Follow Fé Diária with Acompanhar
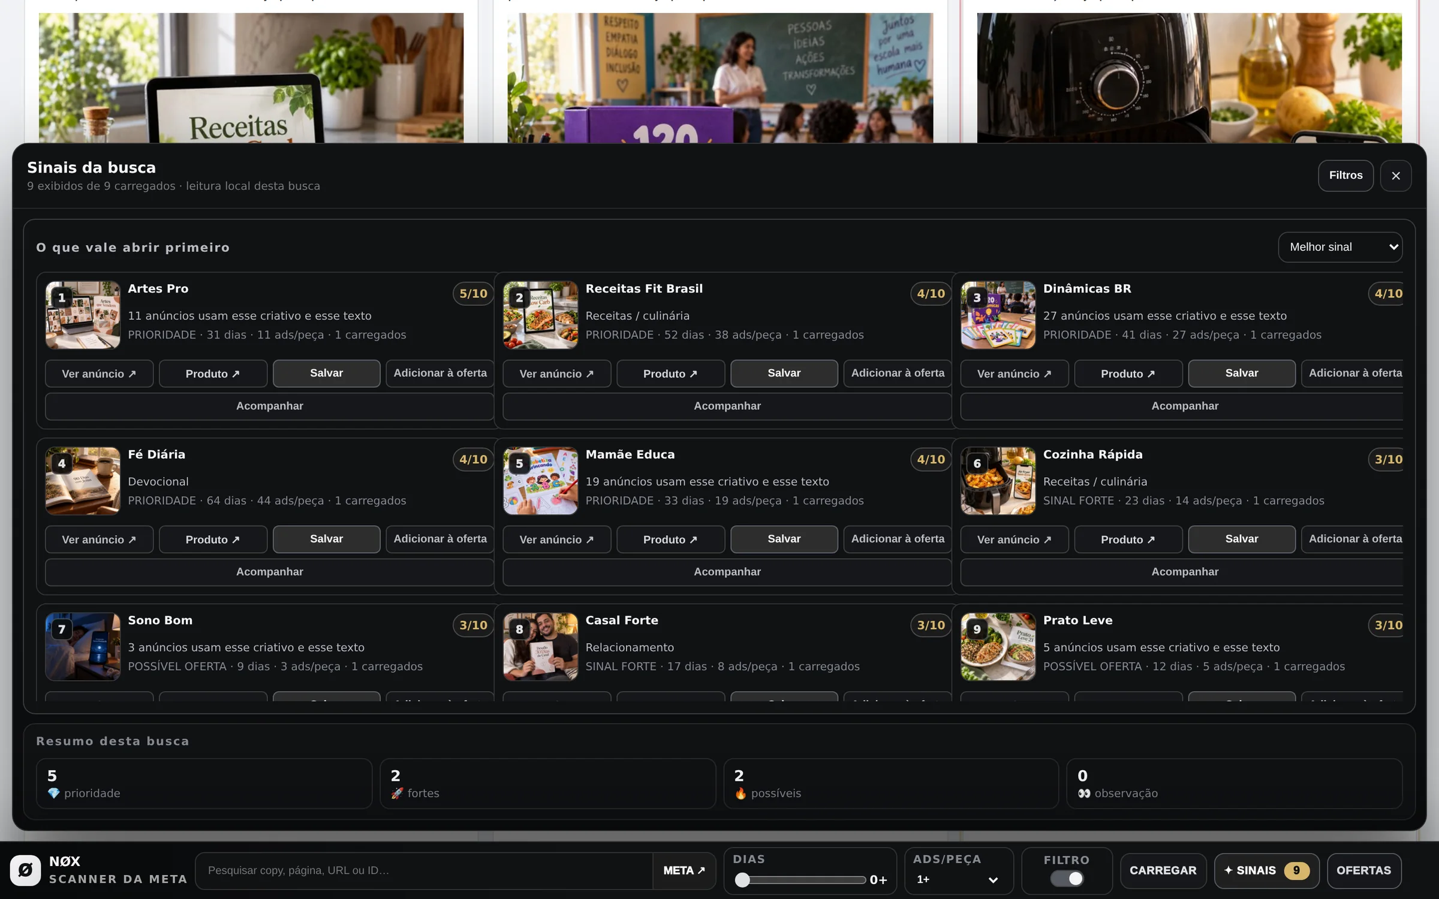Viewport: 1439px width, 899px height. (x=269, y=572)
